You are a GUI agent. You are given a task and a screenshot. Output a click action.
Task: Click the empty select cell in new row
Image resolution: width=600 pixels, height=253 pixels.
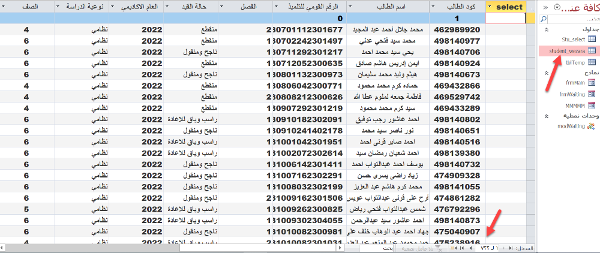click(x=505, y=18)
